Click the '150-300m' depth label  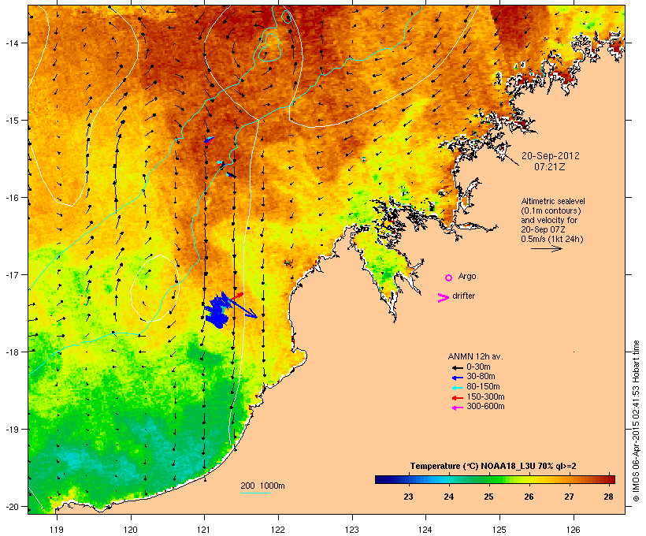(x=485, y=396)
